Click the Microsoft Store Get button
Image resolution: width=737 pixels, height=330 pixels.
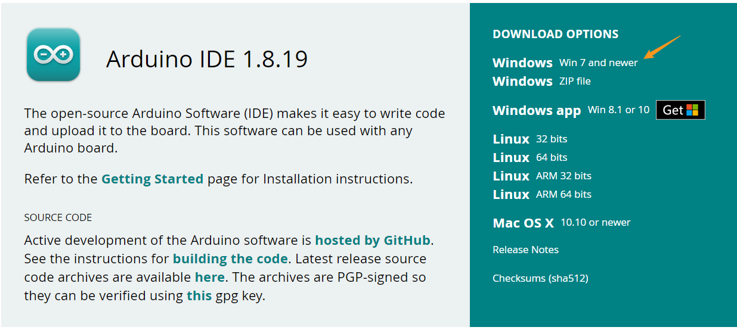[680, 110]
